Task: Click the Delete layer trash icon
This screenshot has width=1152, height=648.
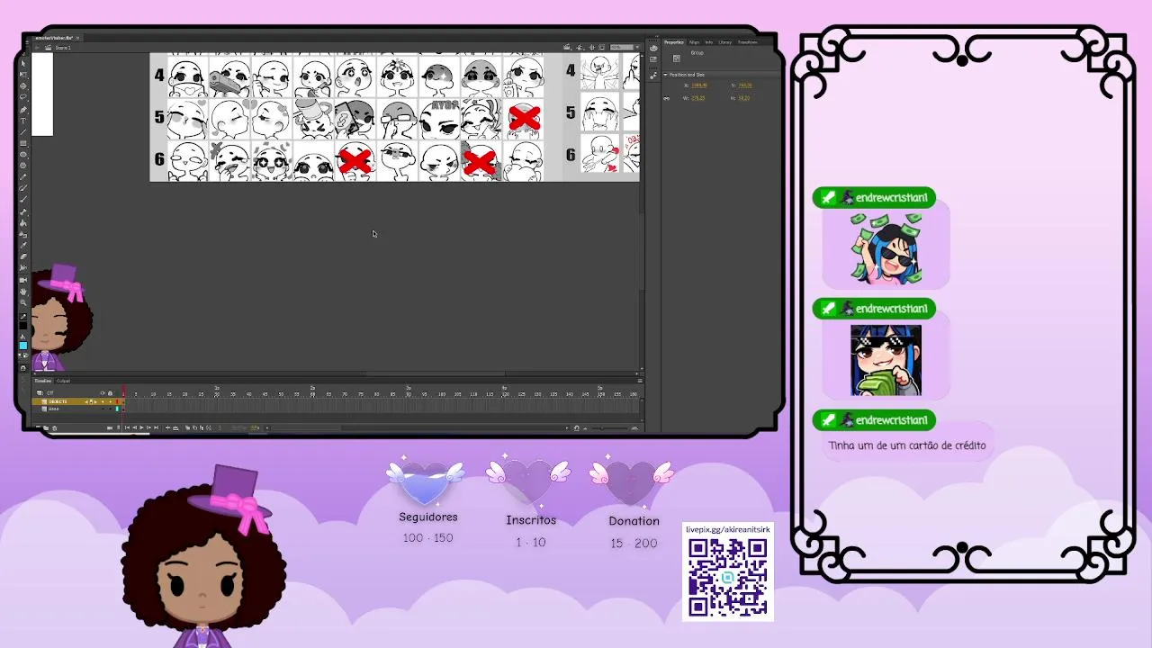Action: [x=55, y=427]
